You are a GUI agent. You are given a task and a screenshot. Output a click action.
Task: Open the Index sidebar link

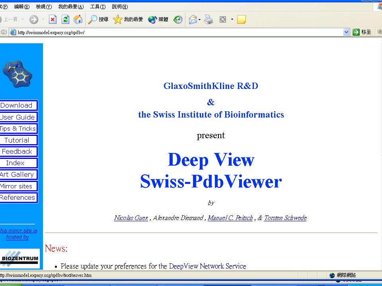18,163
